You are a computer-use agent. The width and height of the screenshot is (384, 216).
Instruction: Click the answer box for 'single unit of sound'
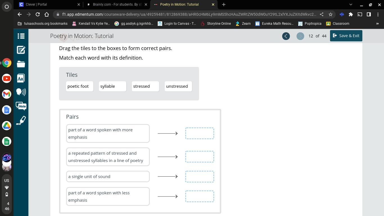(x=200, y=177)
